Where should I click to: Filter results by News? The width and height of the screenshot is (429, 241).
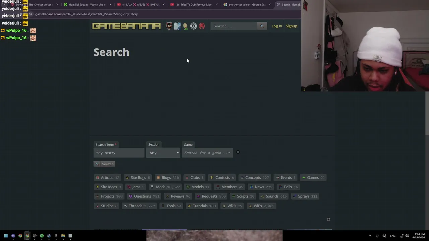(261, 187)
